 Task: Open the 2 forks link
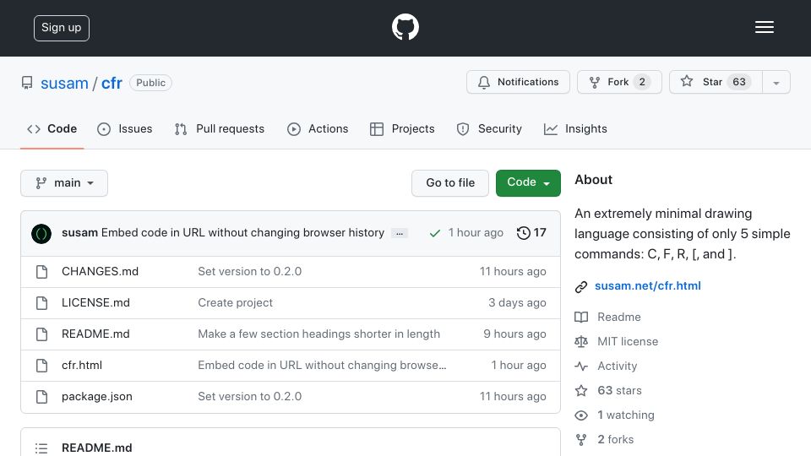[616, 439]
